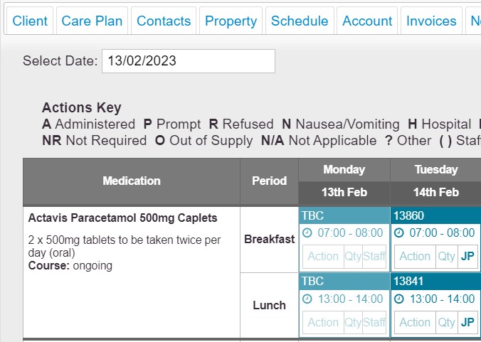Click Action cell for Tuesday Lunch

tap(415, 322)
